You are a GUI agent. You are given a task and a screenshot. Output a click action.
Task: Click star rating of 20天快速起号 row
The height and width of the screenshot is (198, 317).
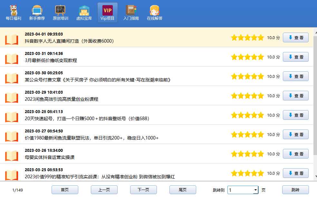click(247, 115)
